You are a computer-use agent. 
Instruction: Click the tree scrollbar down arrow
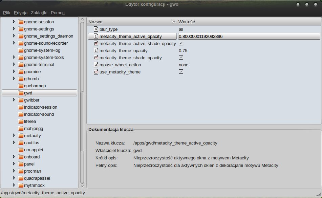[x=82, y=186]
